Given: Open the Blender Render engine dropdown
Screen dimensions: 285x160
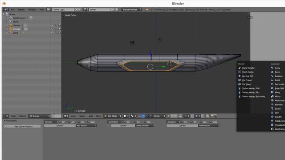Looking at the screenshot, I should pos(132,9).
